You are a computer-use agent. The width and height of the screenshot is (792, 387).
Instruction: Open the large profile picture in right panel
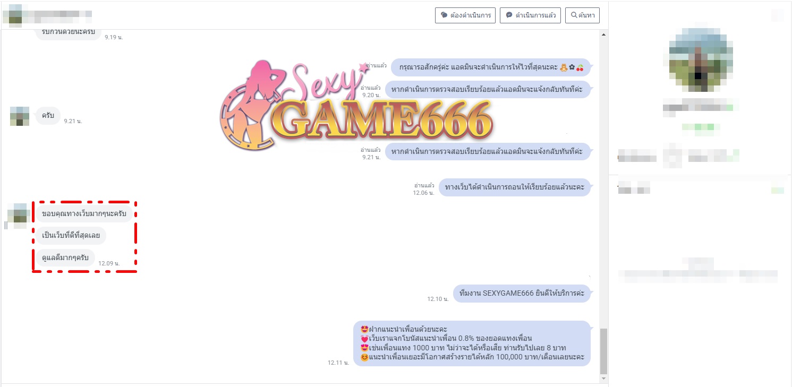pos(699,57)
